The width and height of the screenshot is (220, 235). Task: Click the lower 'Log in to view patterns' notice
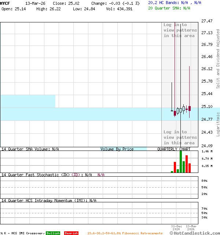[180, 137]
